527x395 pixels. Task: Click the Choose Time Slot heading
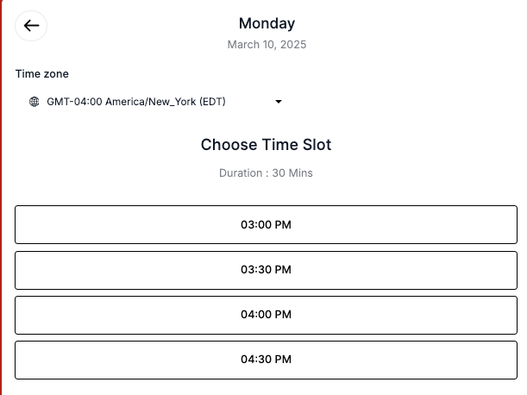tap(266, 145)
